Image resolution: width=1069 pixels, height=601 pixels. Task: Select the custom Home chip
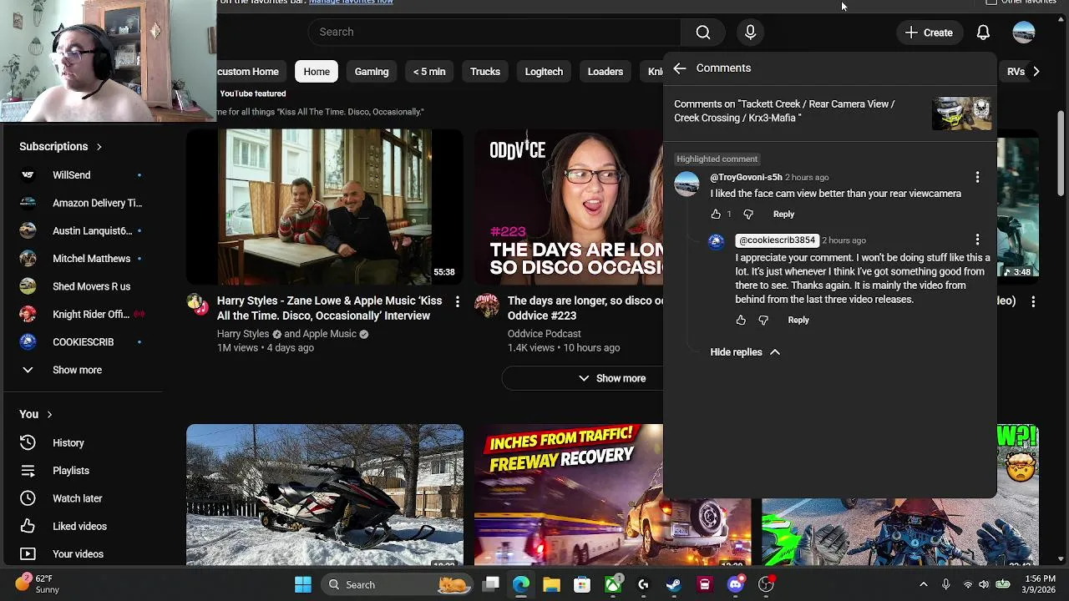pos(247,72)
